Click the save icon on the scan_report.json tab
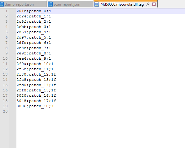The height and width of the screenshot is (148, 185). (x=50, y=4)
